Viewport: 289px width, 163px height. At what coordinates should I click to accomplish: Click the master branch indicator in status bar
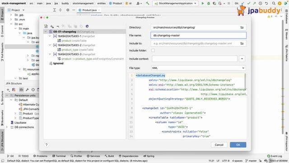point(251,161)
